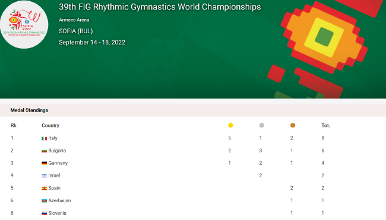Click the Medal Standings section header
386x220 pixels.
tap(29, 110)
